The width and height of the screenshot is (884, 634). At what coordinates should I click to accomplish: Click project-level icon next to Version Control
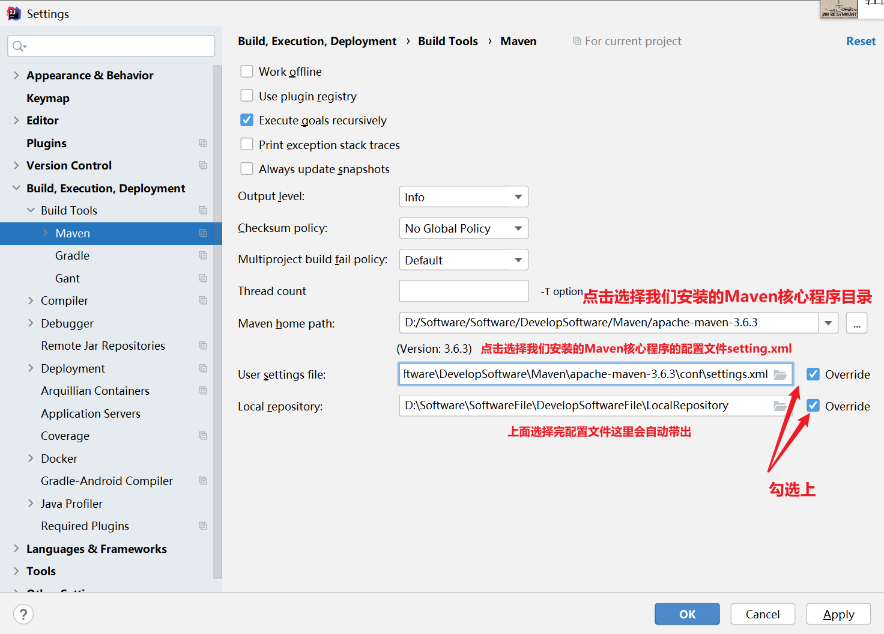203,165
